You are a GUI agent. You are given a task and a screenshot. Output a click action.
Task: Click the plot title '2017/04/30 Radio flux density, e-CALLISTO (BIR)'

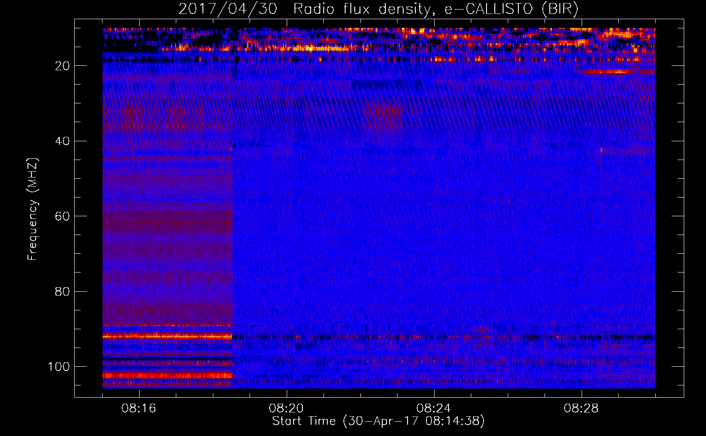point(378,9)
